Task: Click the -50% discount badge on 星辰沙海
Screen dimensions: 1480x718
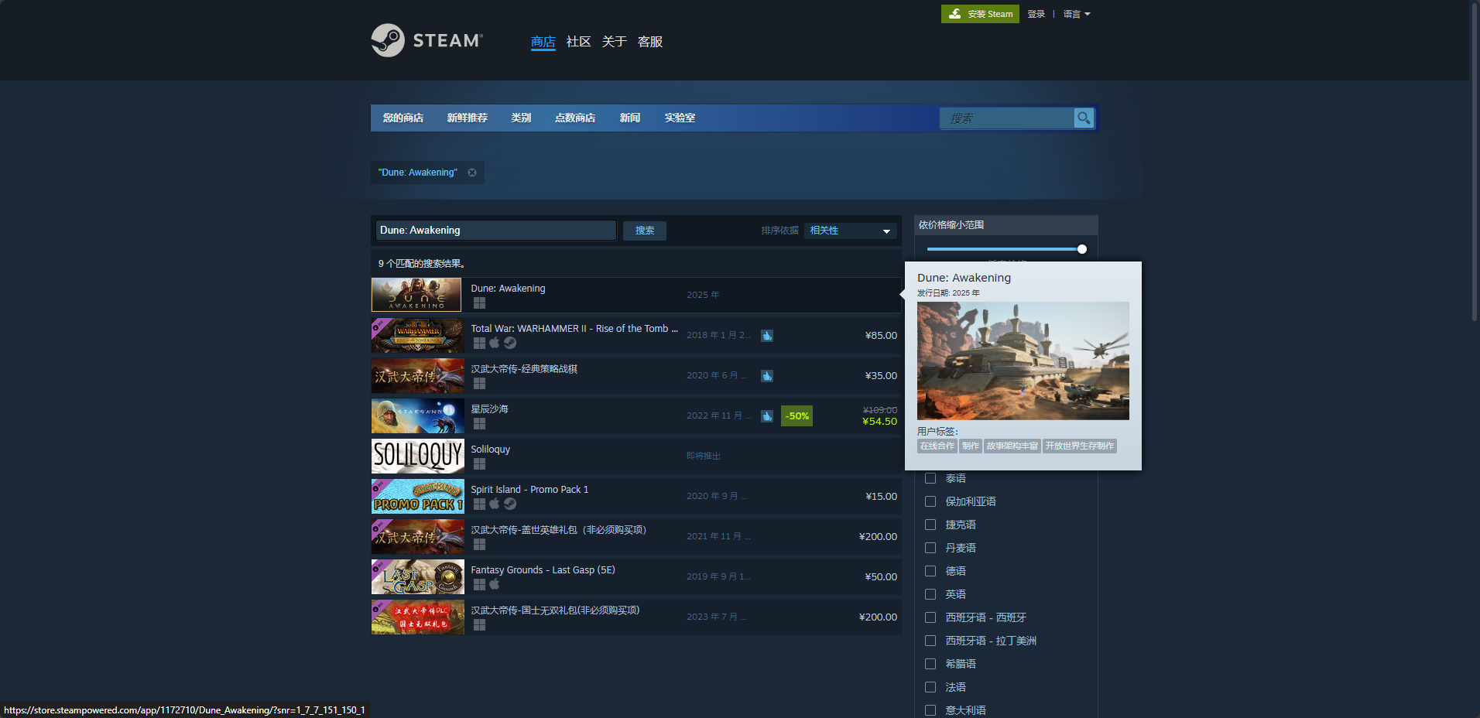Action: (797, 415)
